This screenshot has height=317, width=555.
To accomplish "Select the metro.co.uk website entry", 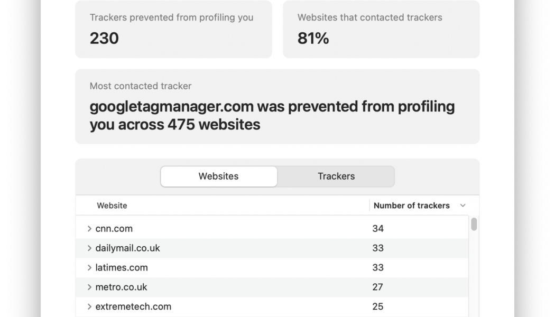I will pyautogui.click(x=121, y=287).
